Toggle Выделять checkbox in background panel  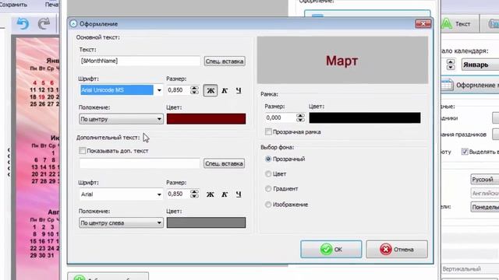(465, 152)
